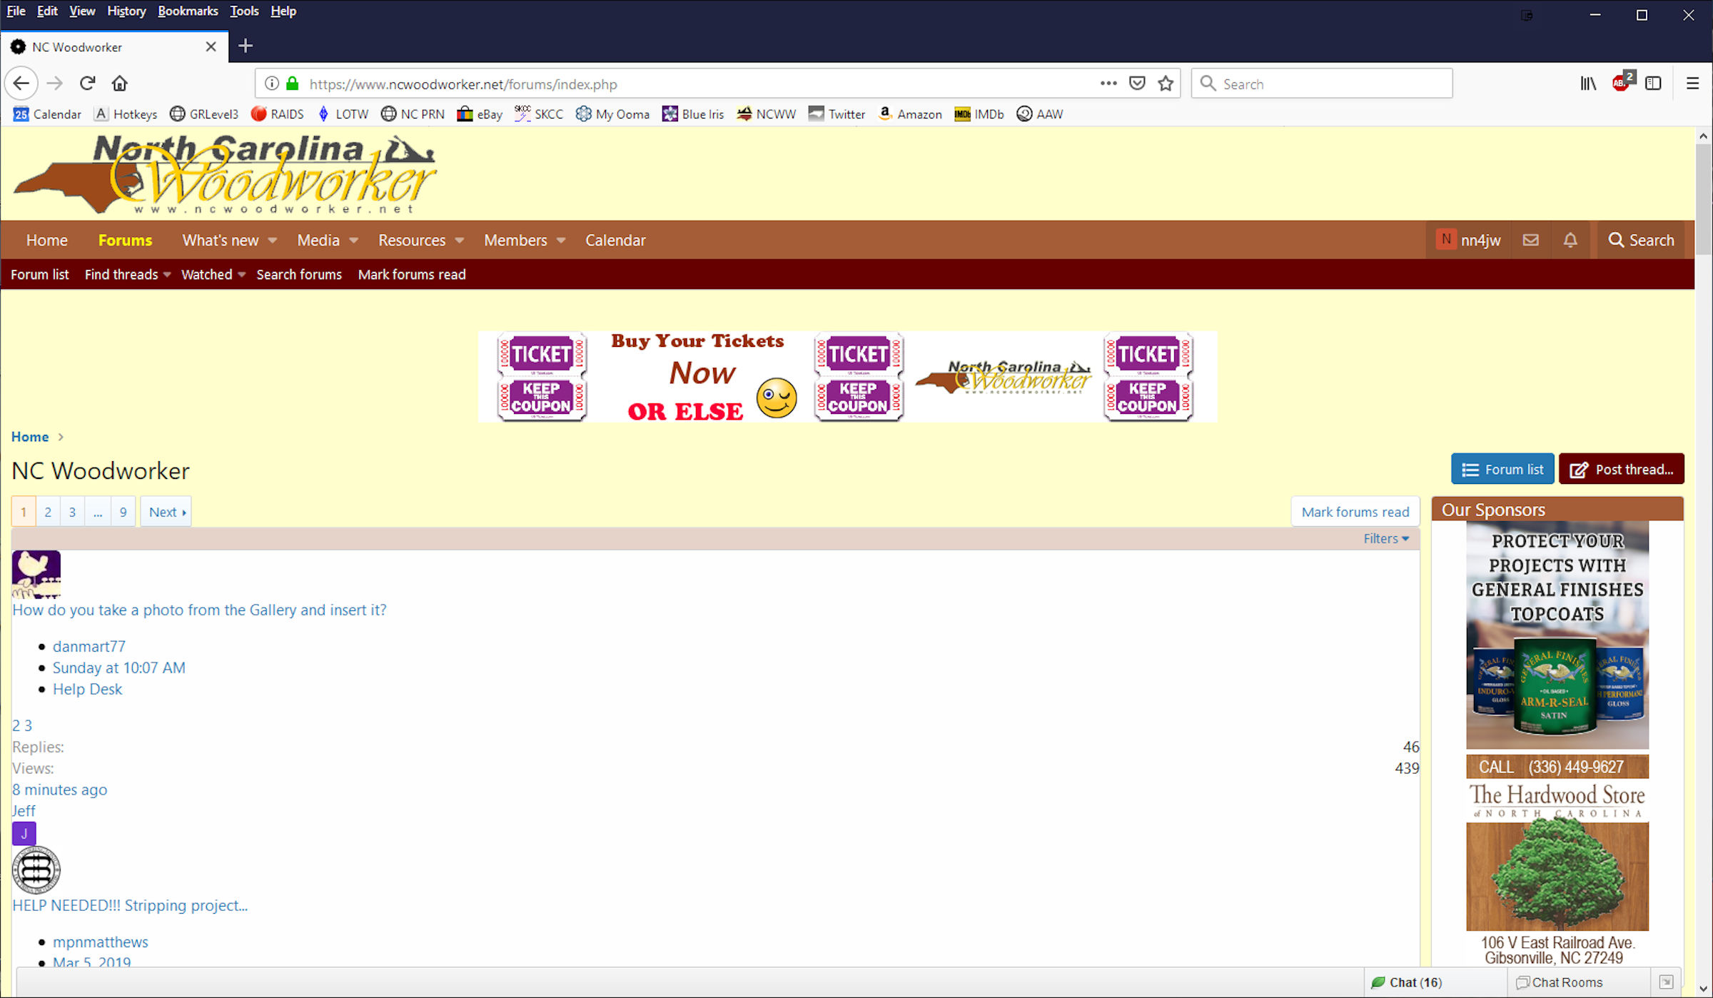Click Search forums in the sub-navigation
Viewport: 1713px width, 998px height.
(x=299, y=274)
